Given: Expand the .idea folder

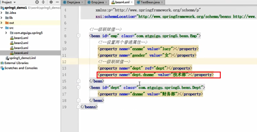Looking at the screenshot, I should point(2,13).
